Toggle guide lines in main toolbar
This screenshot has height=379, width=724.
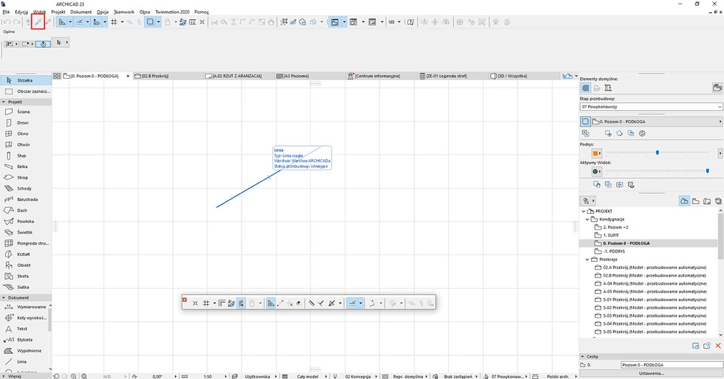pyautogui.click(x=62, y=21)
